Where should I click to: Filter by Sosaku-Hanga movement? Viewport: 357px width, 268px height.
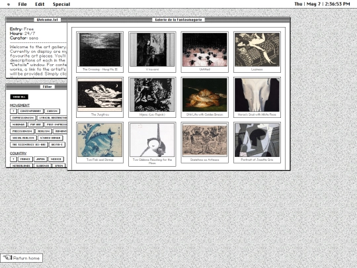pos(50,138)
